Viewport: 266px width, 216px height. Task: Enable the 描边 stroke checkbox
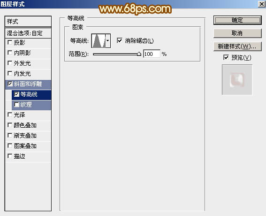[10, 156]
